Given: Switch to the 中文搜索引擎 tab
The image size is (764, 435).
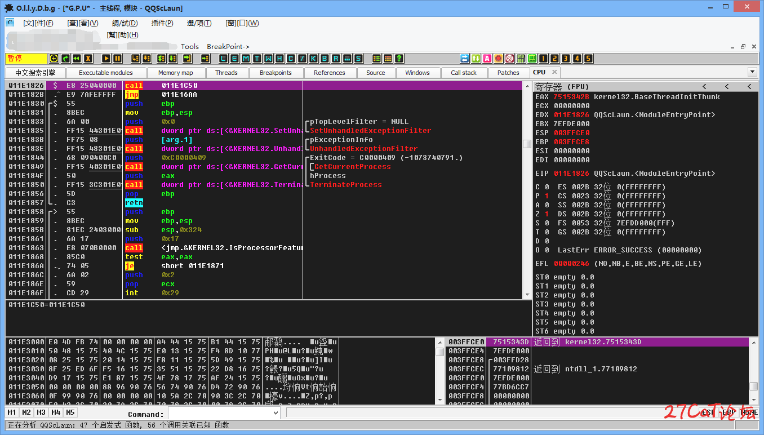Looking at the screenshot, I should click(x=35, y=73).
